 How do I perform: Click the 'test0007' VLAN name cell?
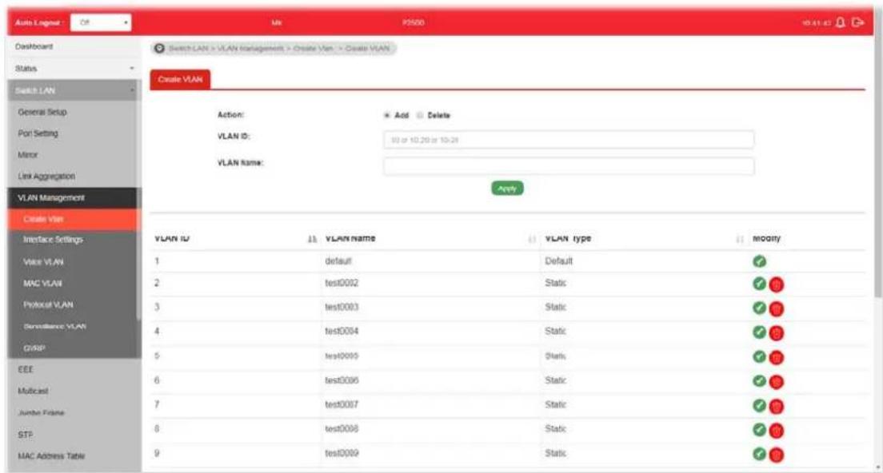pyautogui.click(x=342, y=405)
